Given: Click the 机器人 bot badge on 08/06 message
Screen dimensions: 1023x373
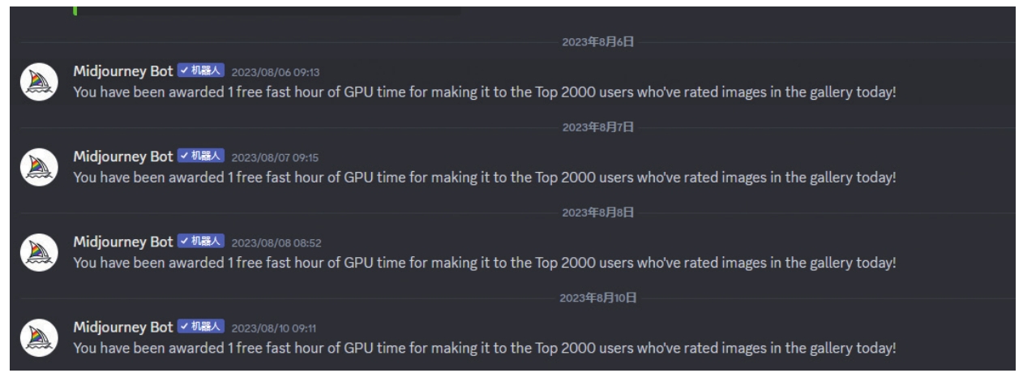Looking at the screenshot, I should click(200, 71).
